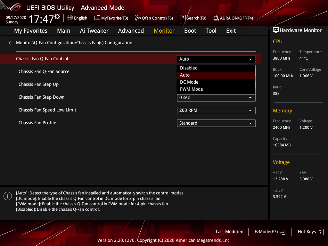Click the version copyright text
Image resolution: width=328 pixels, height=246 pixels.
tap(164, 240)
